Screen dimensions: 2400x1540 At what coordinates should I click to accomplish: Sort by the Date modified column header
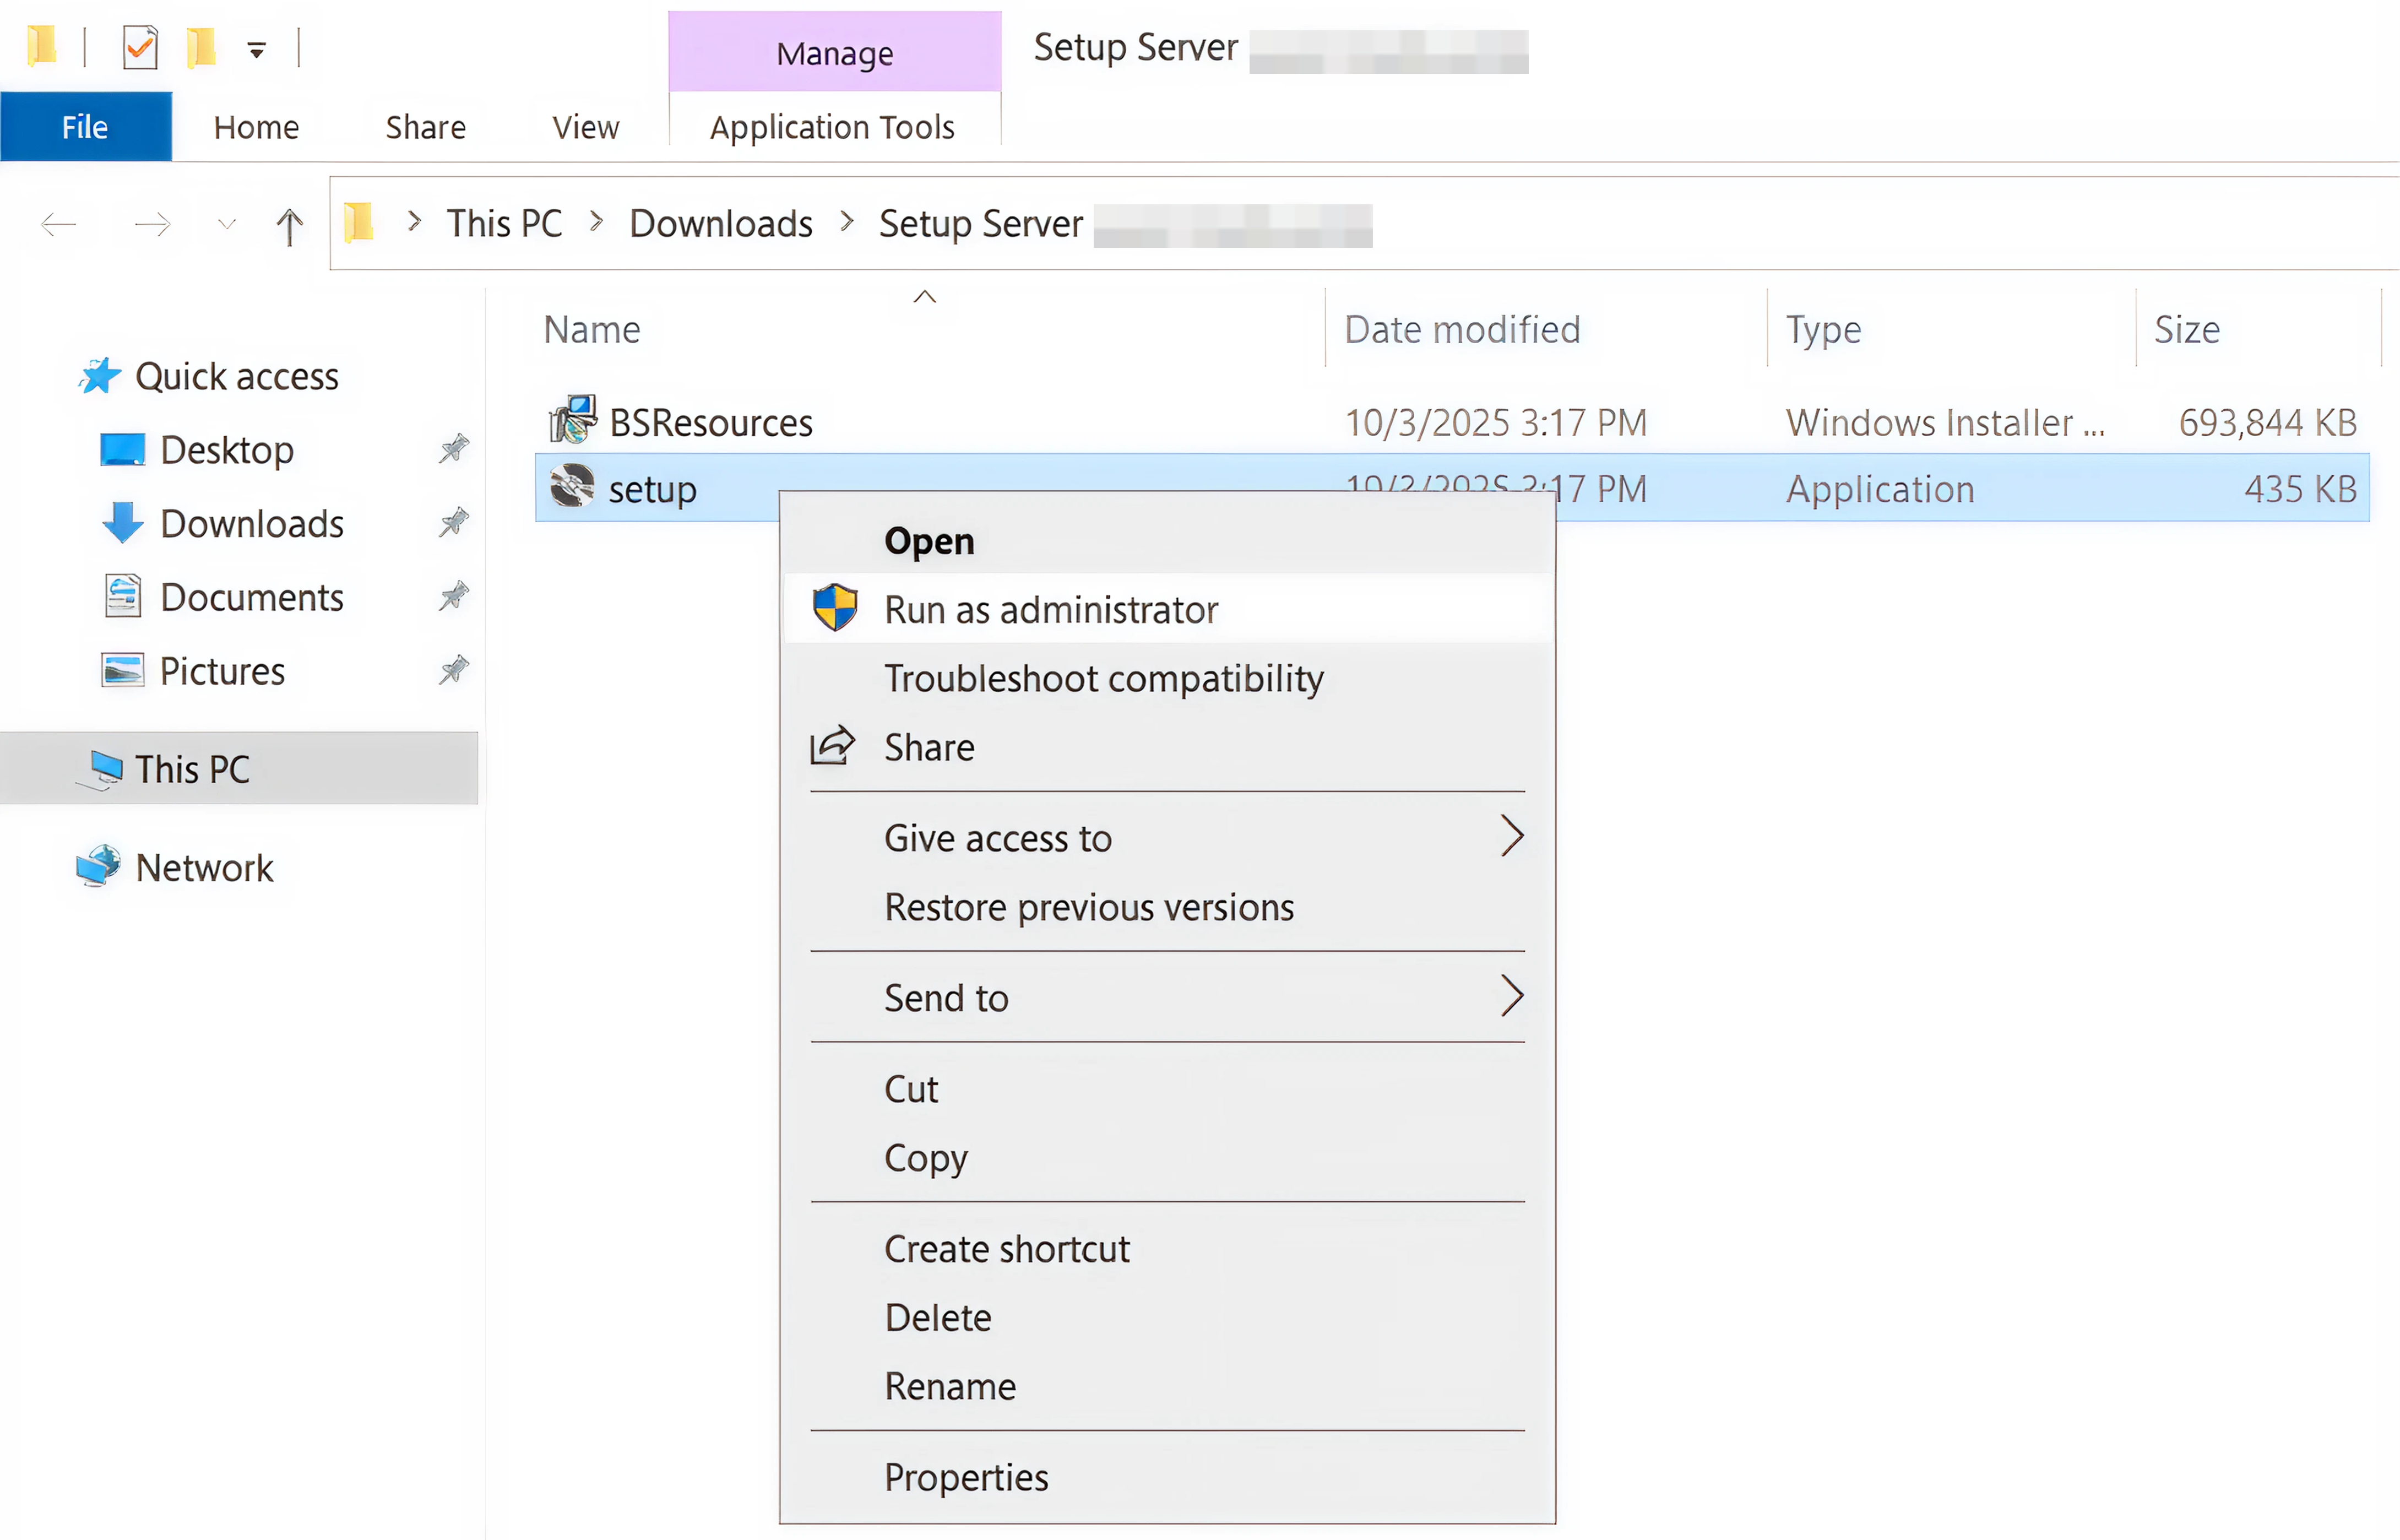(1462, 329)
